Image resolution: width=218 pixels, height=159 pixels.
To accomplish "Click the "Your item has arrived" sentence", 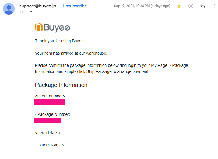I will pos(71,53).
